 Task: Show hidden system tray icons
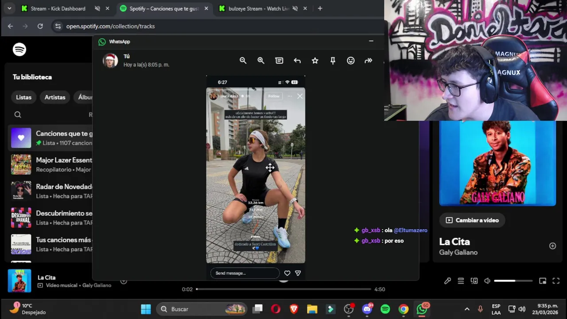(467, 309)
